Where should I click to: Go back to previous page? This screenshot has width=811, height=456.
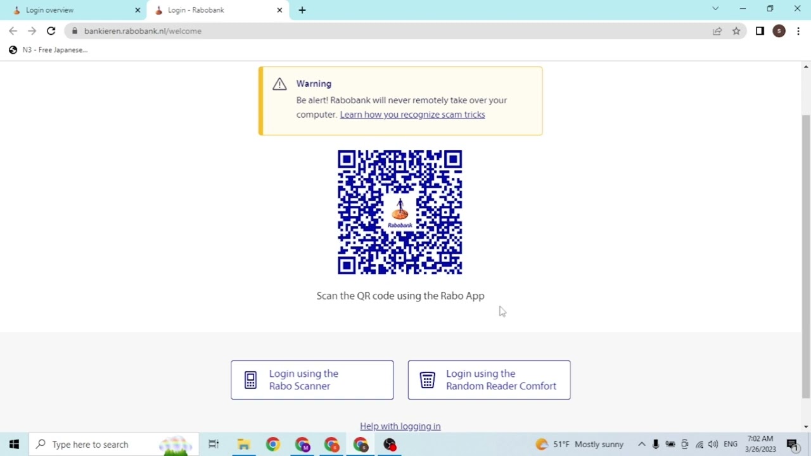coord(13,31)
